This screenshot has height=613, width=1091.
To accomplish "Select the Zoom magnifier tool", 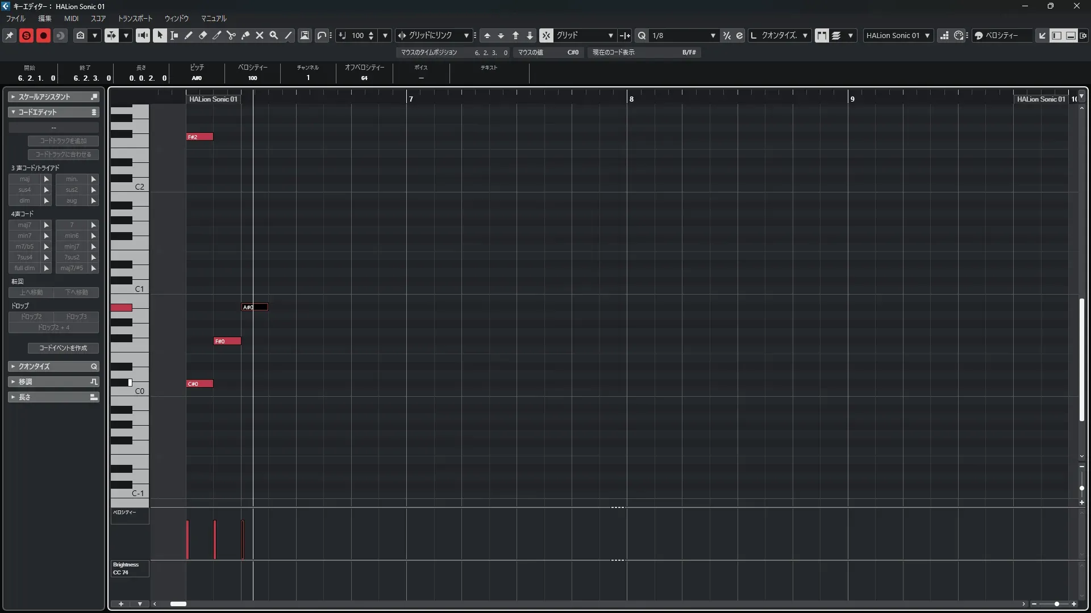I will [274, 35].
